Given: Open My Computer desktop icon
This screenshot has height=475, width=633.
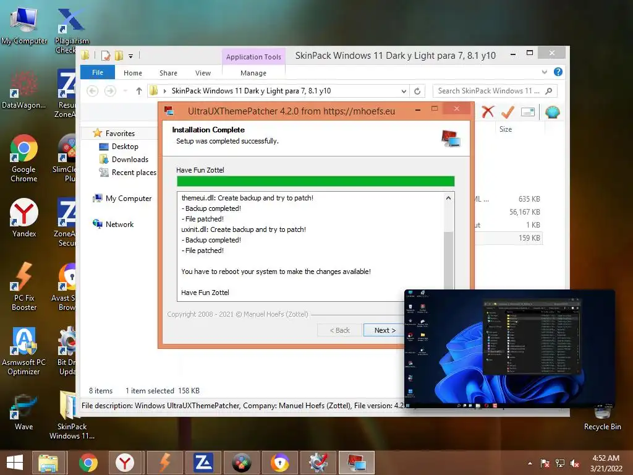Looking at the screenshot, I should pos(24,25).
